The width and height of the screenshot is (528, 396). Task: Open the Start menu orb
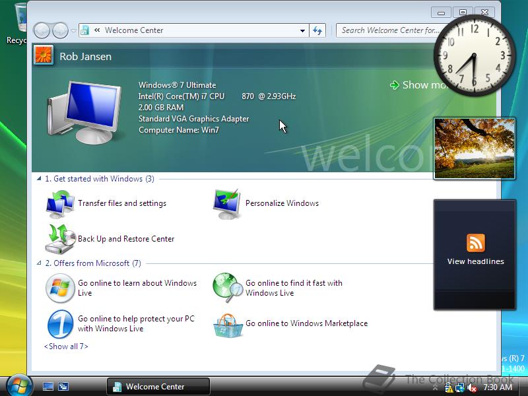point(19,385)
